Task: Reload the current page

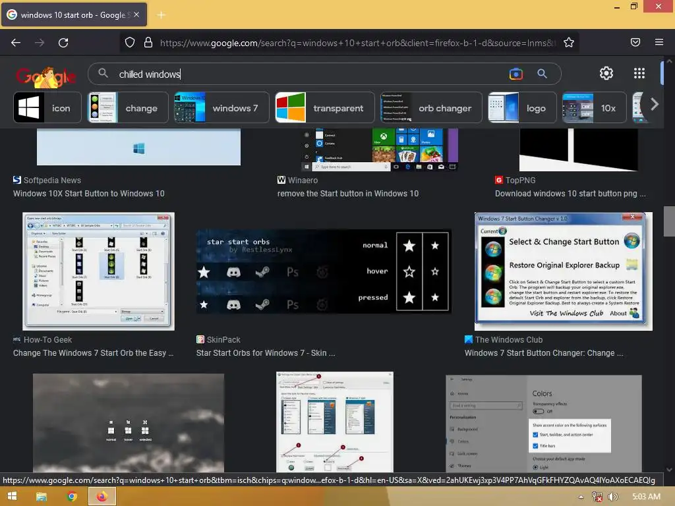Action: point(63,43)
